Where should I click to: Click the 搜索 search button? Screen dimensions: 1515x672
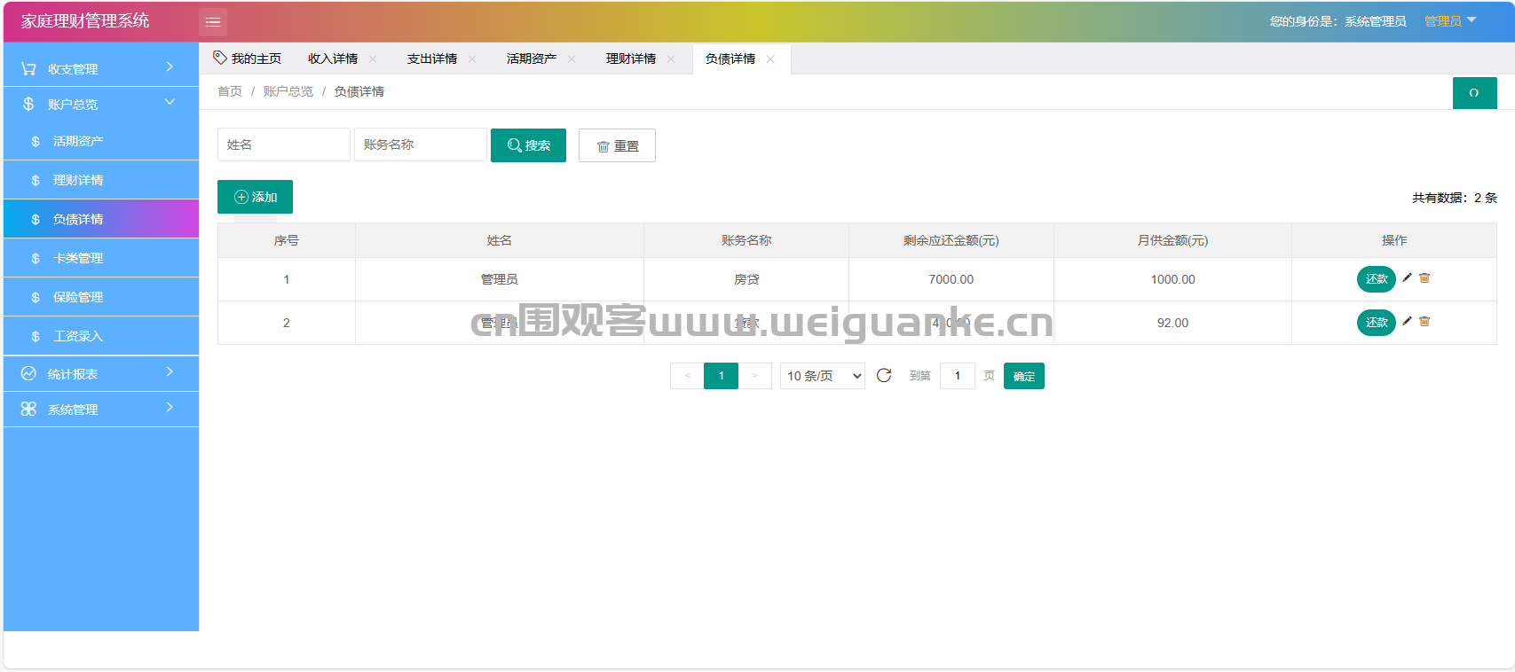point(528,145)
